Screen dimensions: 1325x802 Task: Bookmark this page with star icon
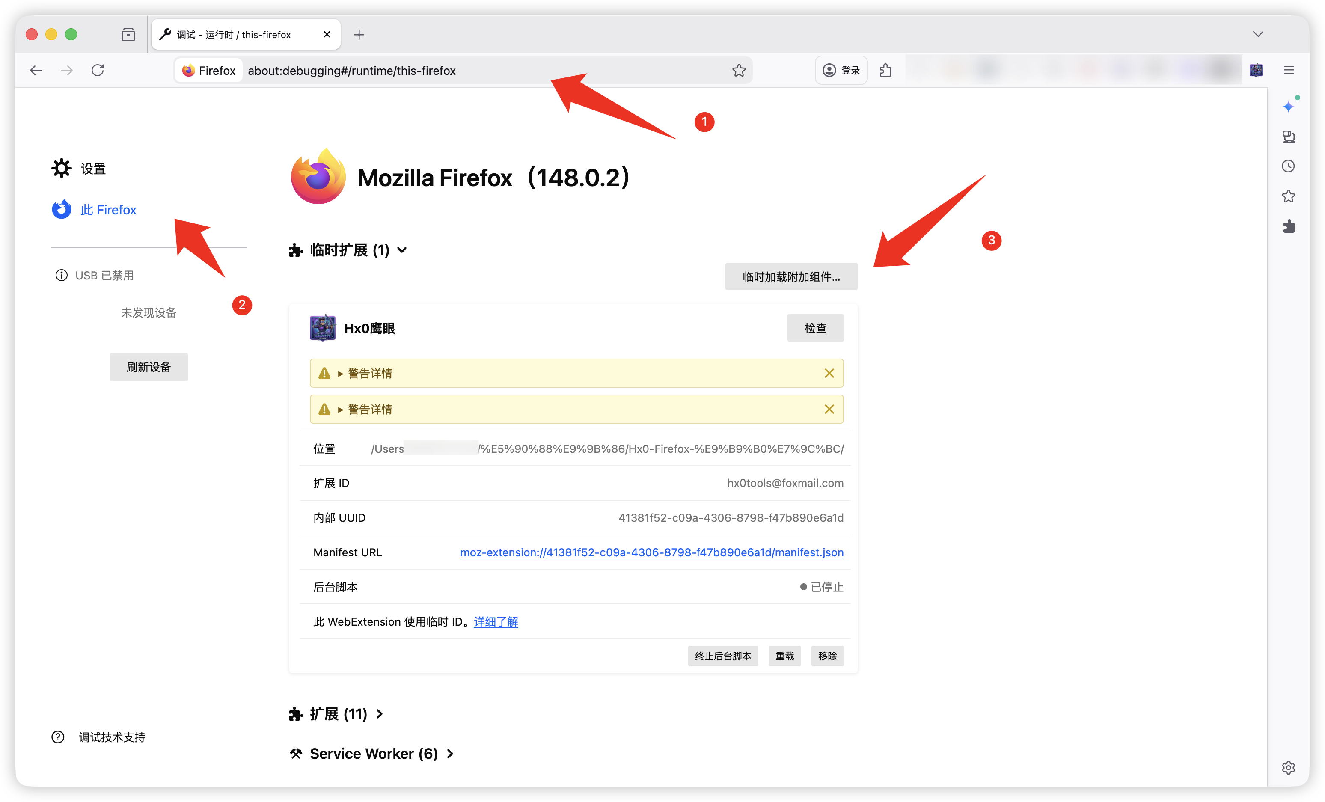pos(739,71)
